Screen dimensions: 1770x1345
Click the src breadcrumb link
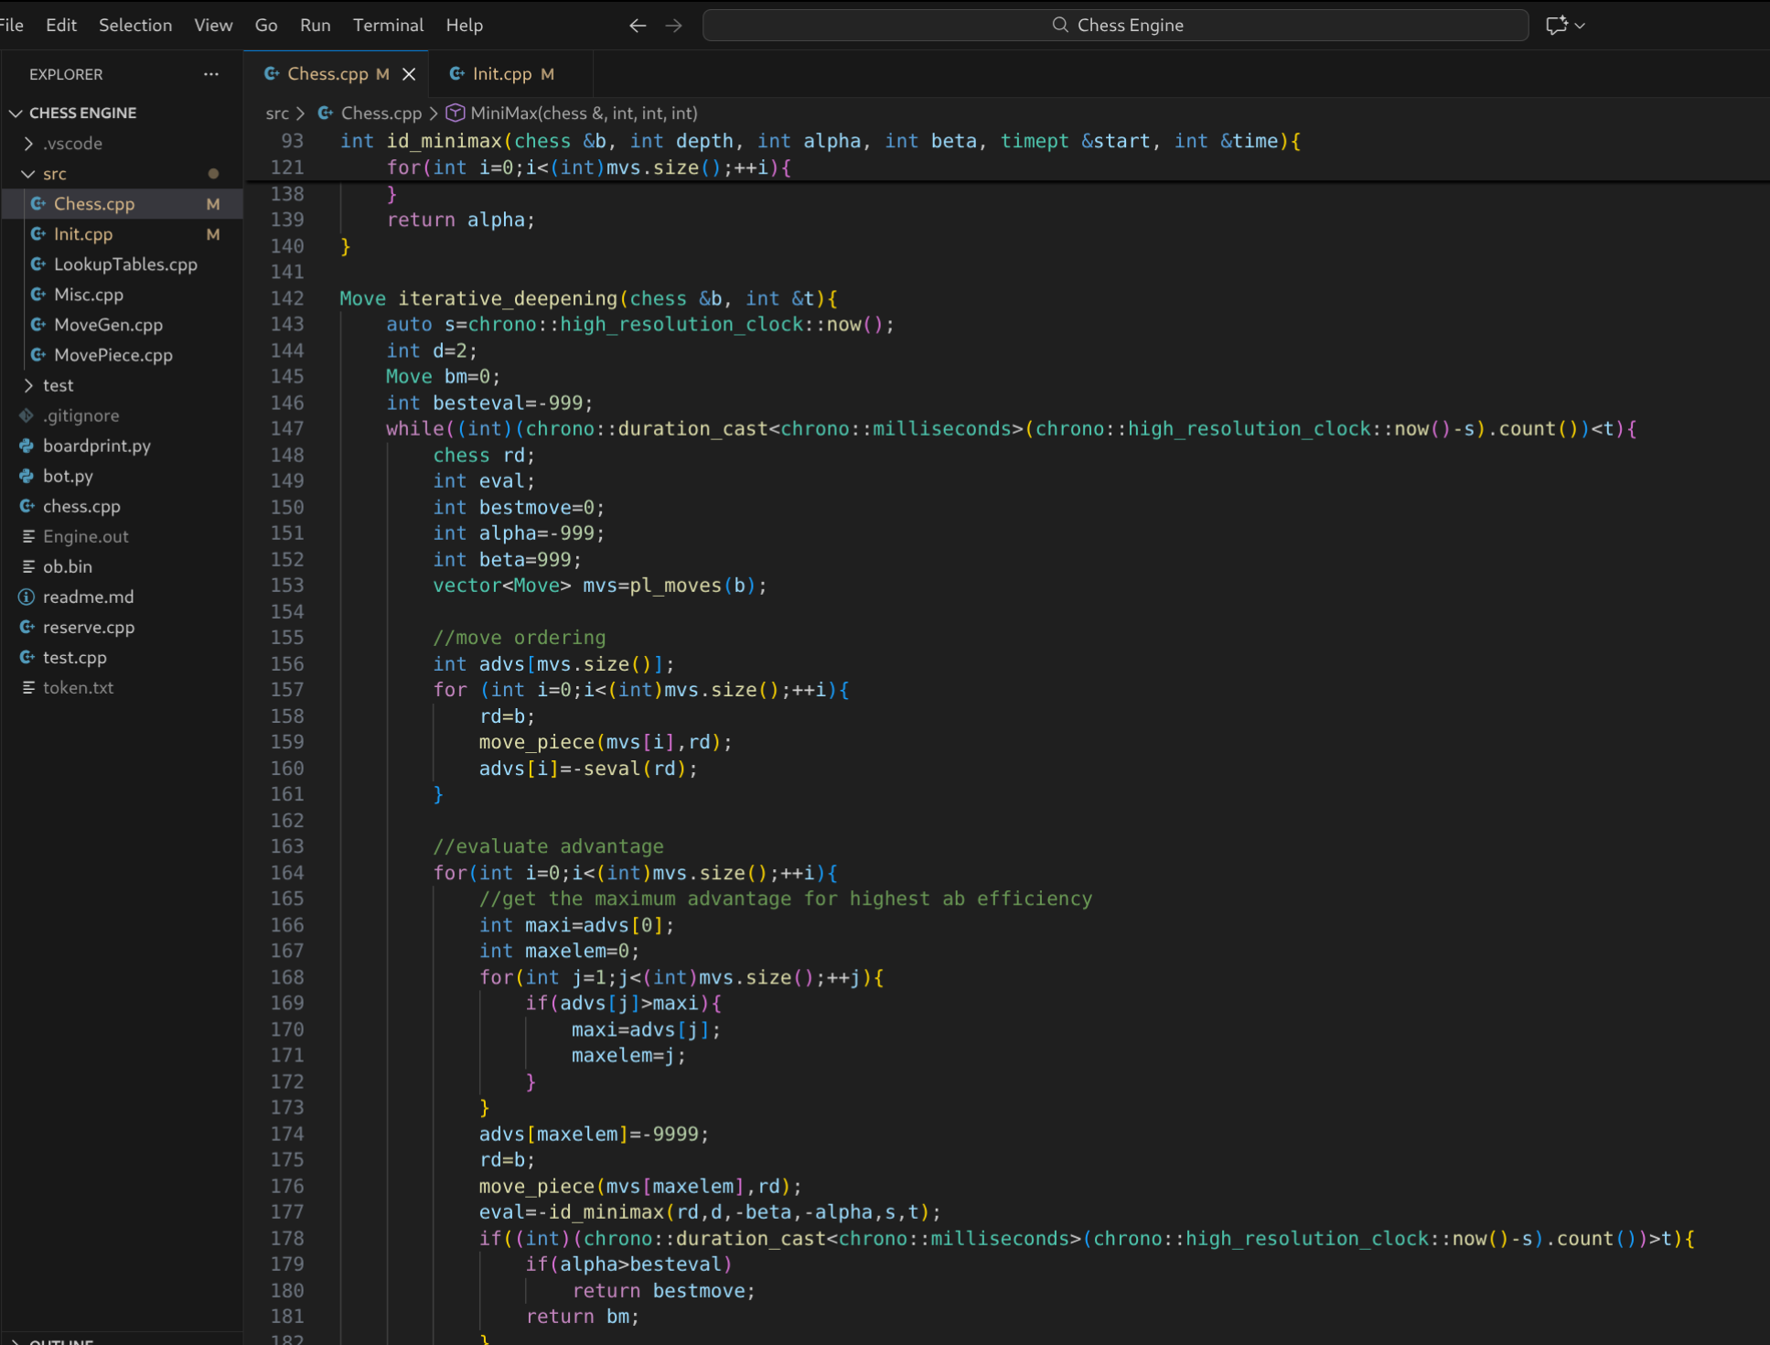tap(276, 113)
